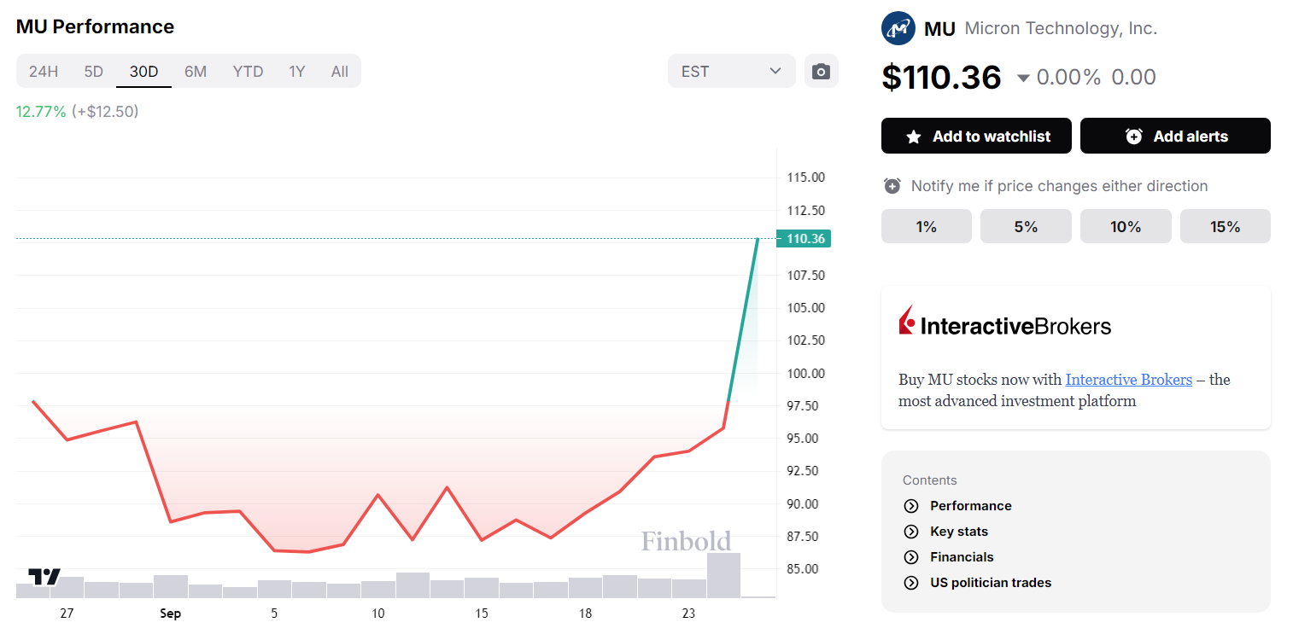
Task: Click the $110.36 price heading
Action: click(x=941, y=77)
